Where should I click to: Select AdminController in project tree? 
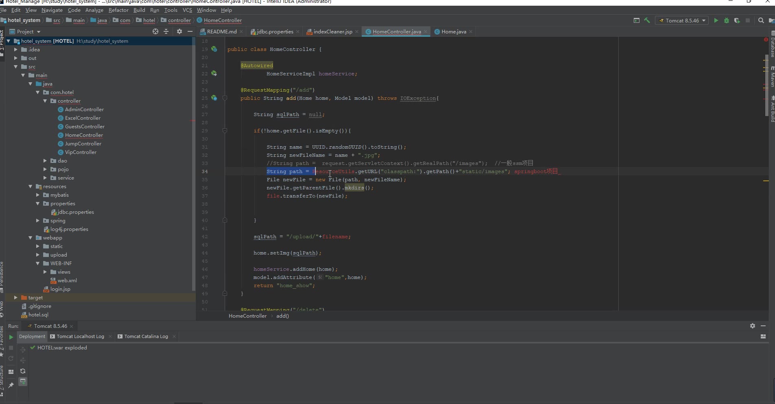[84, 109]
